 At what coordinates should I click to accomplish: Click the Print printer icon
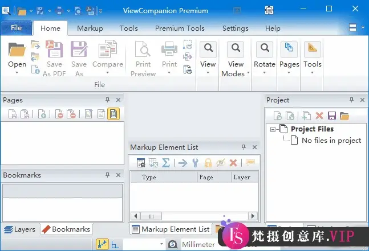[169, 49]
